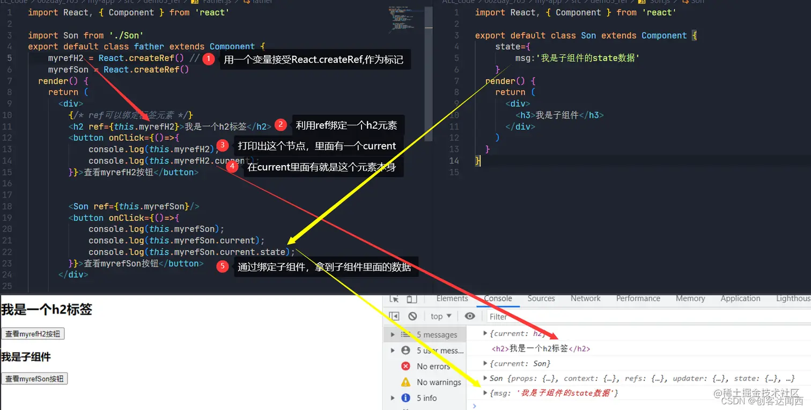Click the blue info icon beside 5 info
Viewport: 811px width, 410px height.
(406, 398)
